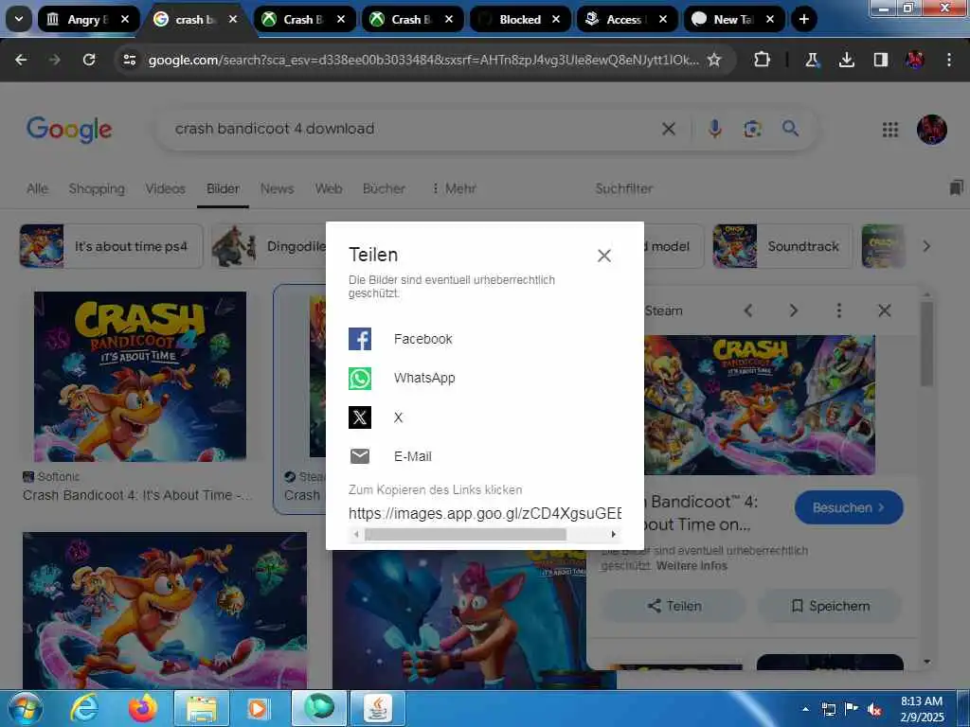Open the extensions puzzle icon
Viewport: 970px width, 727px height.
coord(763,60)
